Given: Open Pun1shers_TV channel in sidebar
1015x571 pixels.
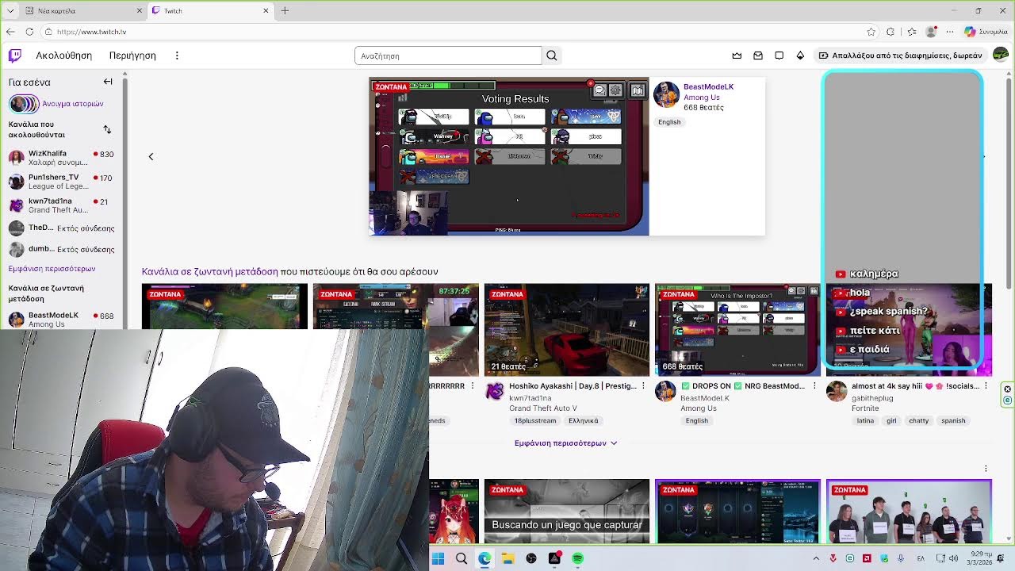Looking at the screenshot, I should (62, 182).
